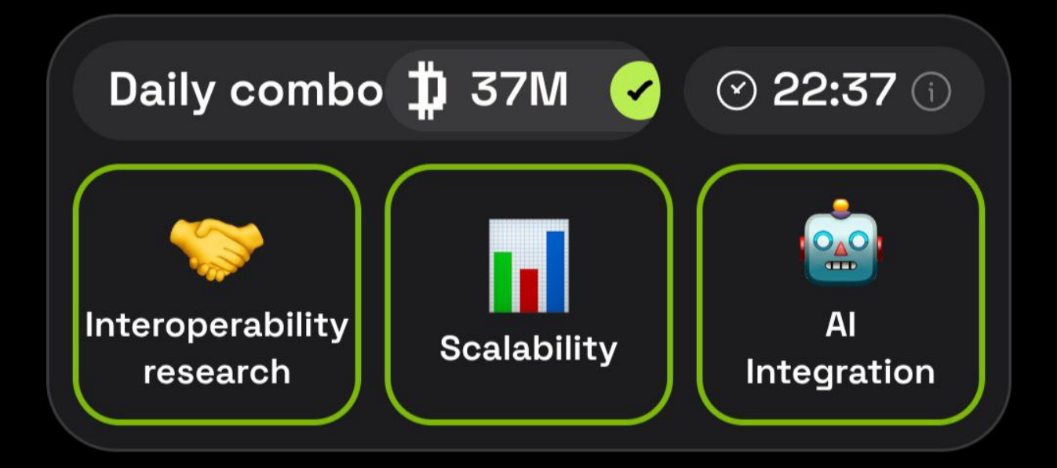Click the Daily combo title text

coord(246,90)
